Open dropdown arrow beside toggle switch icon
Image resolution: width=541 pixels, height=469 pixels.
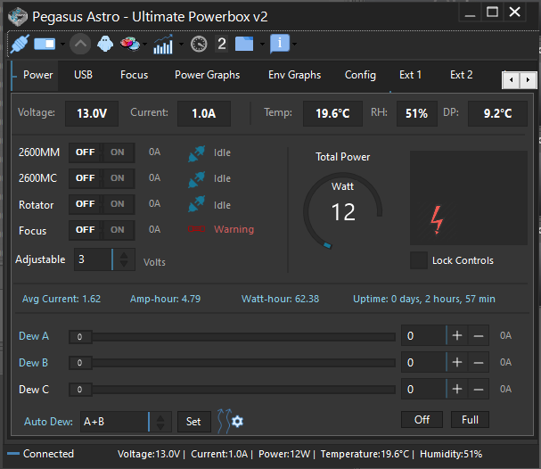(62, 45)
